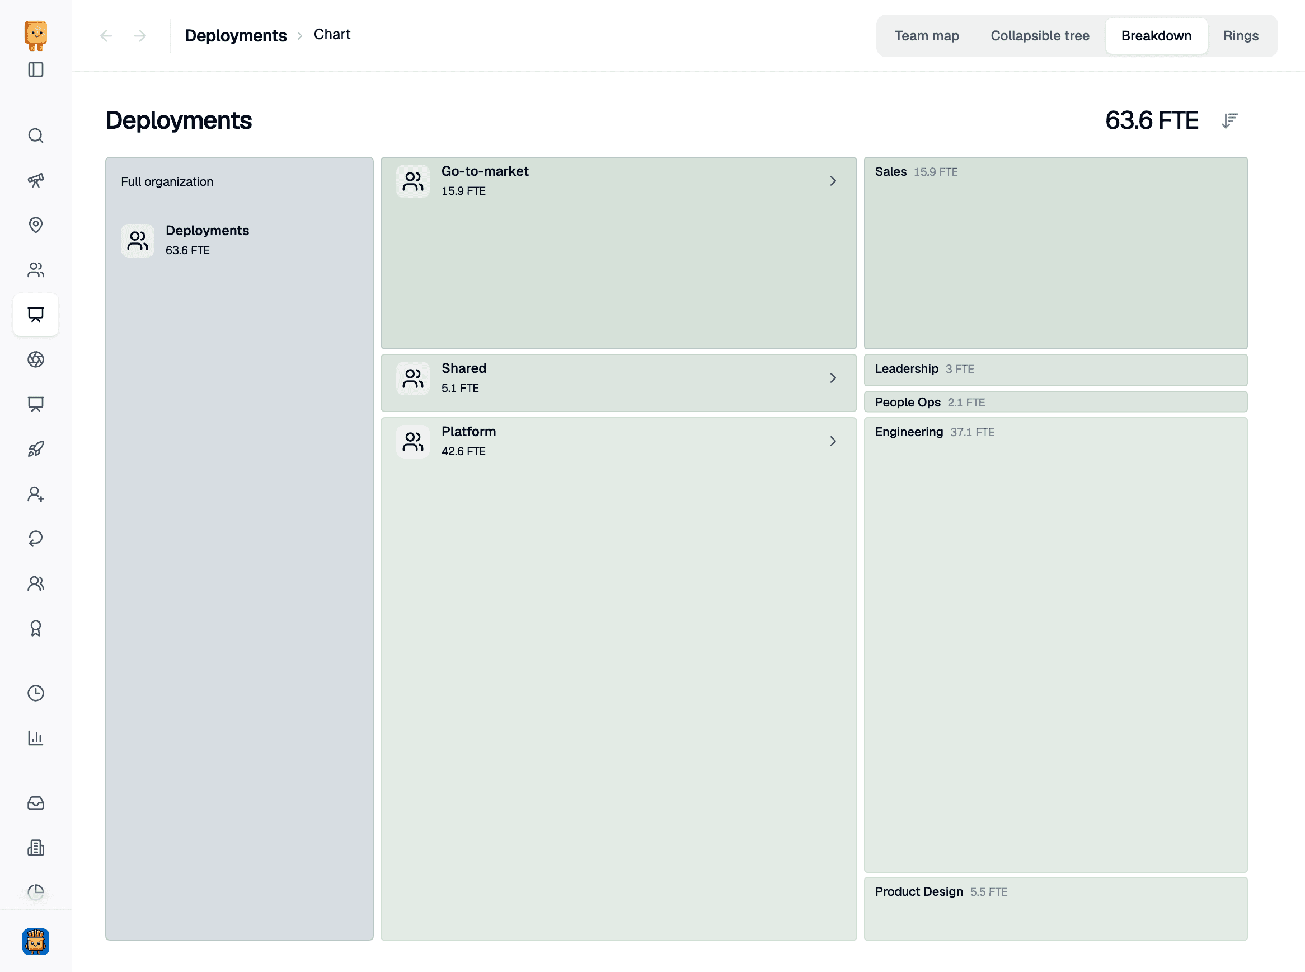Switch to the Collapsible tree tab

point(1040,36)
